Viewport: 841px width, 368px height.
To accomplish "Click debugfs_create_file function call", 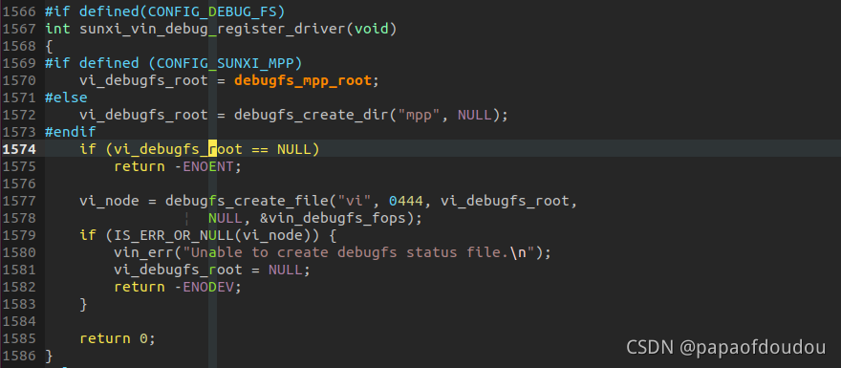I will point(247,201).
